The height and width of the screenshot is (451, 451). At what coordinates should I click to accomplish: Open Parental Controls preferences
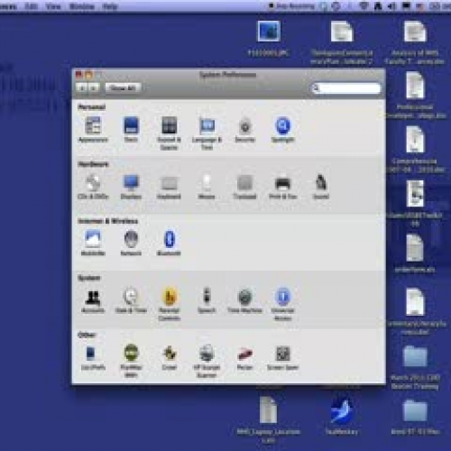coord(169,304)
